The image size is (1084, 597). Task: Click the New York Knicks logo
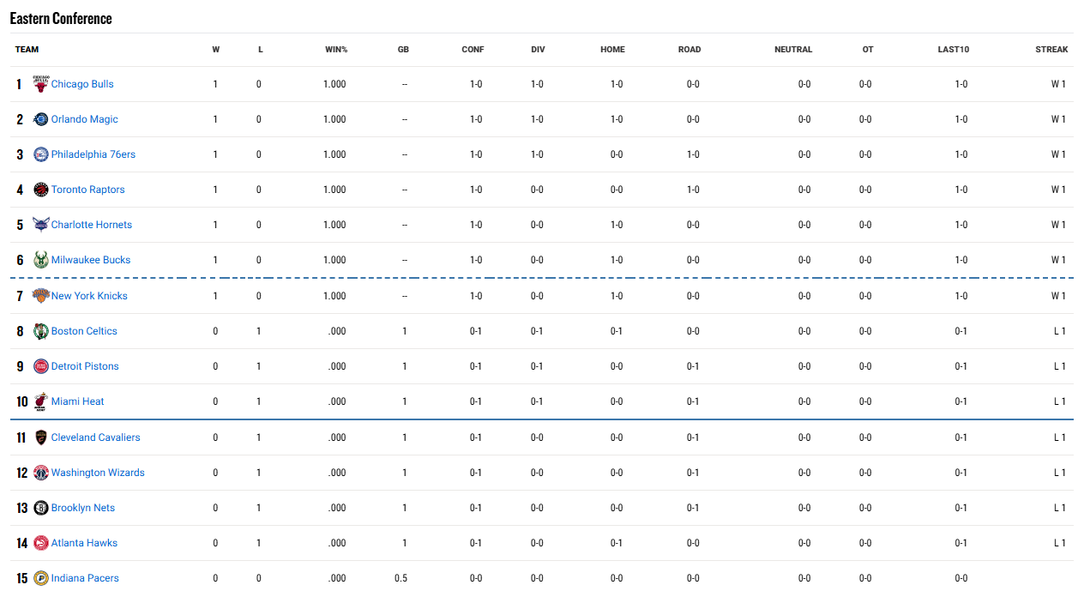pyautogui.click(x=40, y=296)
